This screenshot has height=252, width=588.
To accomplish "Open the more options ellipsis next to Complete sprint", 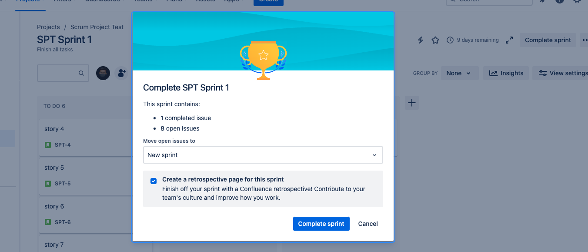I will [x=585, y=40].
